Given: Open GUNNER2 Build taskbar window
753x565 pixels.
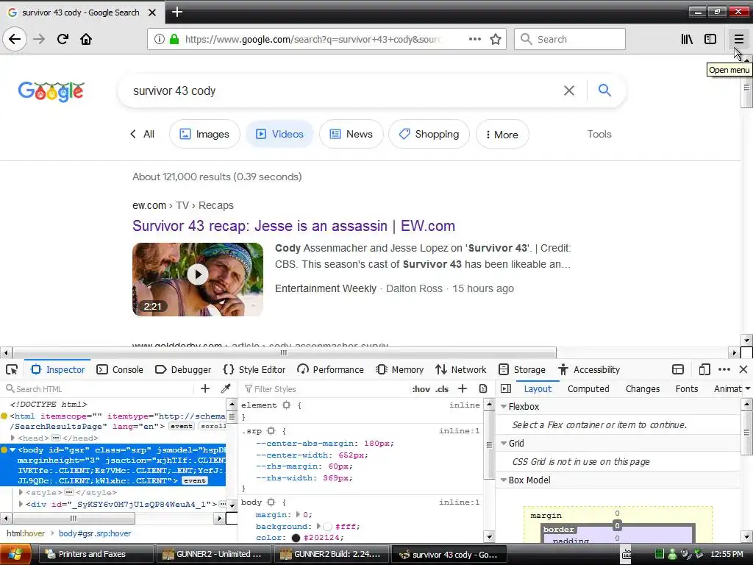Looking at the screenshot, I should pyautogui.click(x=331, y=554).
